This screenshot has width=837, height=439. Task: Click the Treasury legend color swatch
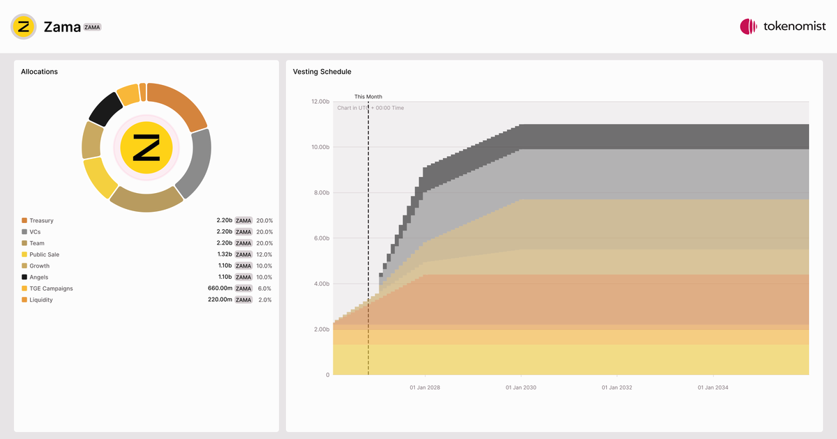[x=24, y=220]
